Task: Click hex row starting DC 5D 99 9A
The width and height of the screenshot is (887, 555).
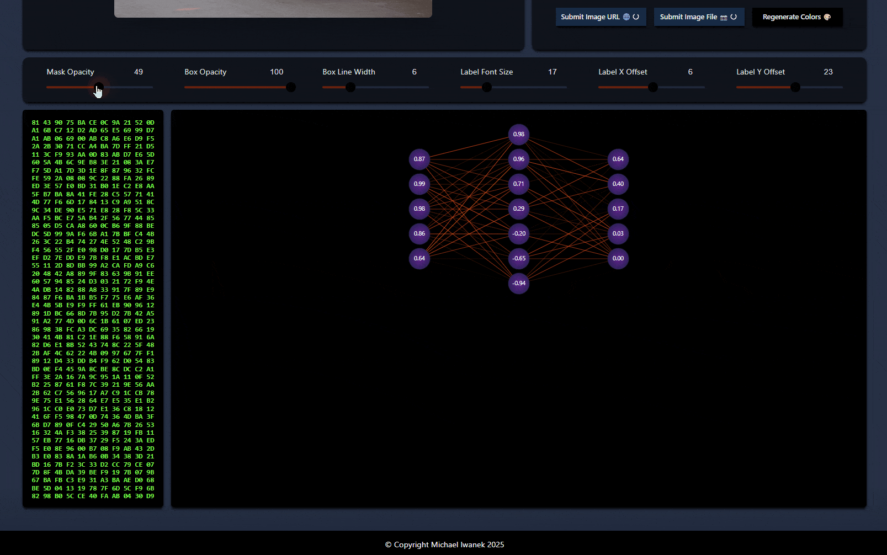Action: click(x=93, y=234)
